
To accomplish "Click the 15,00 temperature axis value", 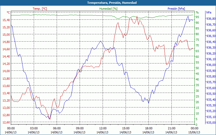I will coord(6,35).
